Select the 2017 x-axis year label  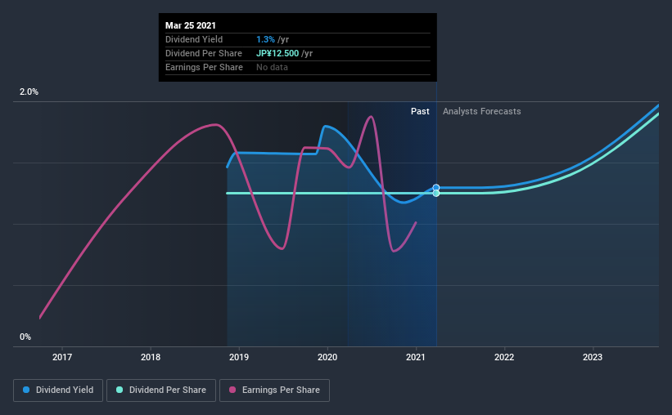pyautogui.click(x=62, y=357)
